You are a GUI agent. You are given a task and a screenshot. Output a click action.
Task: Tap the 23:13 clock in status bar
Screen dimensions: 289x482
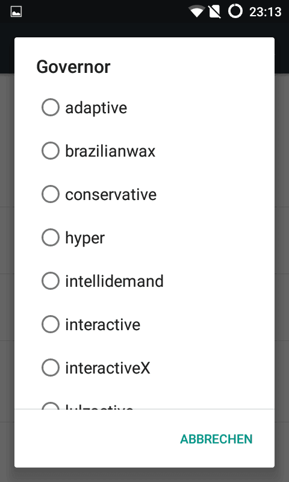pos(266,12)
